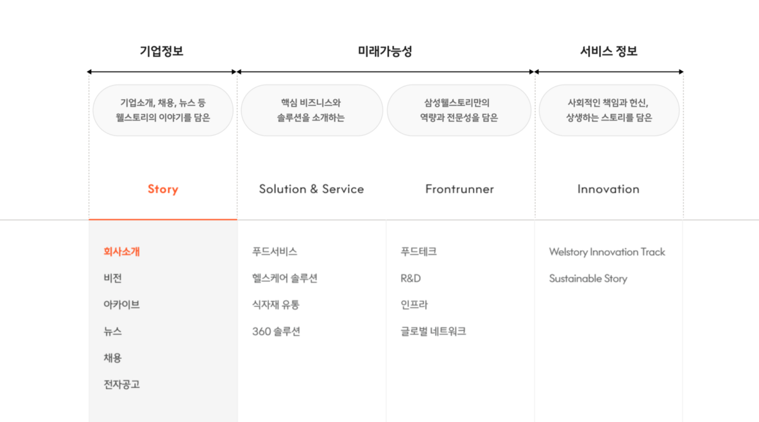The height and width of the screenshot is (422, 759).
Task: Click the 푸드서비스 link
Action: [275, 251]
